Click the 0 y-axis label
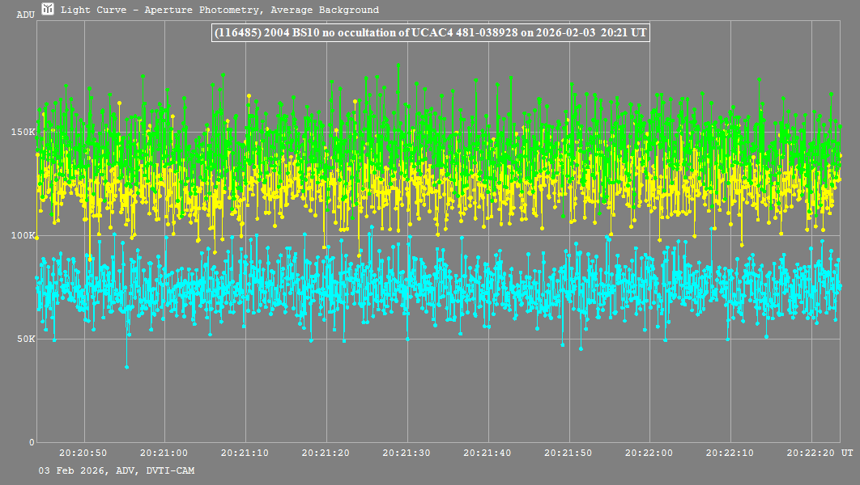The image size is (860, 485). (32, 442)
